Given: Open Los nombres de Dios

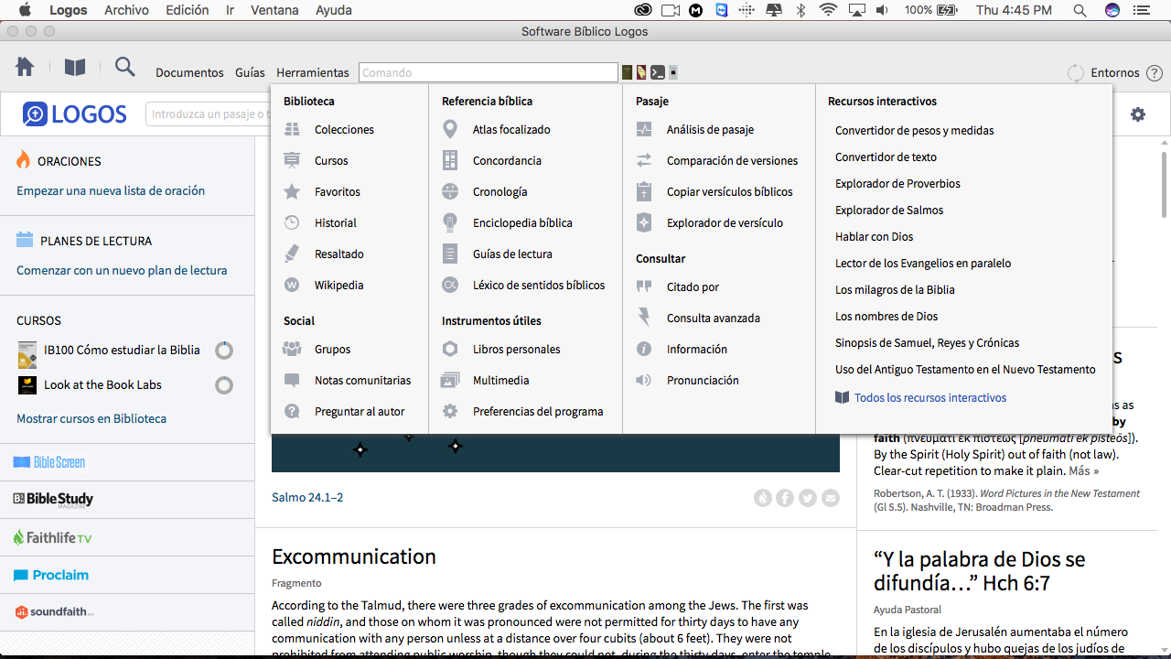Looking at the screenshot, I should click(886, 317).
